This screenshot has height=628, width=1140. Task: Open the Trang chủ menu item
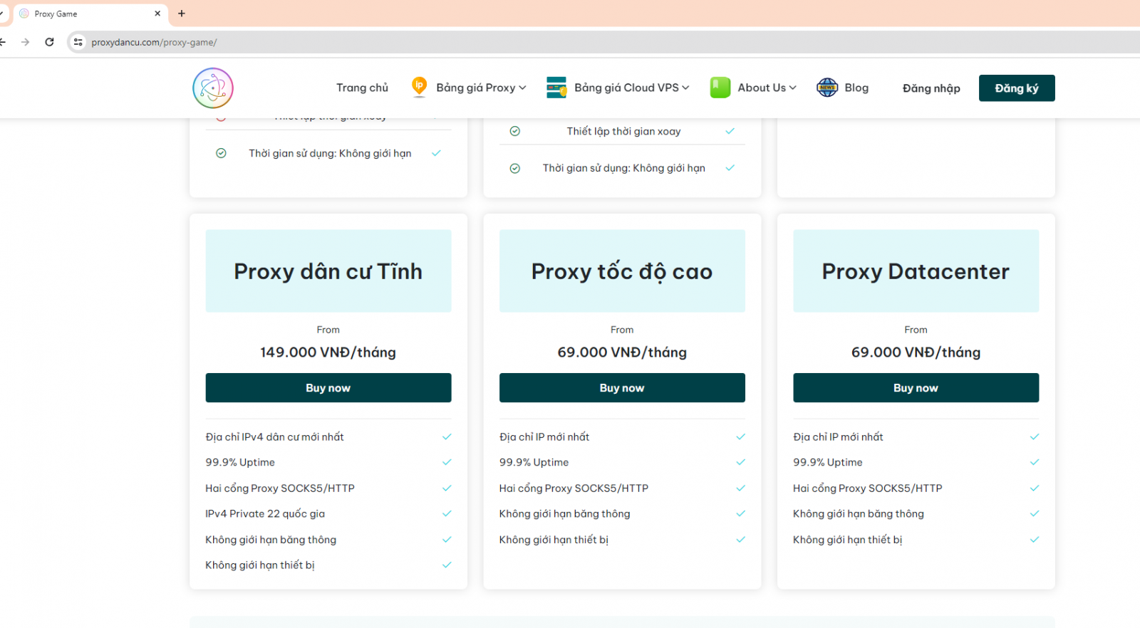[362, 88]
